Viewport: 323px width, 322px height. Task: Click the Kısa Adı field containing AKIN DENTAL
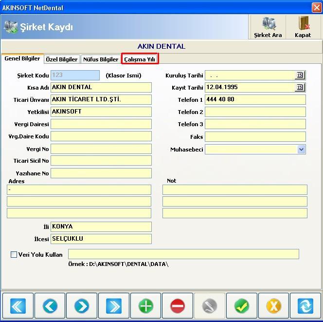coord(101,87)
